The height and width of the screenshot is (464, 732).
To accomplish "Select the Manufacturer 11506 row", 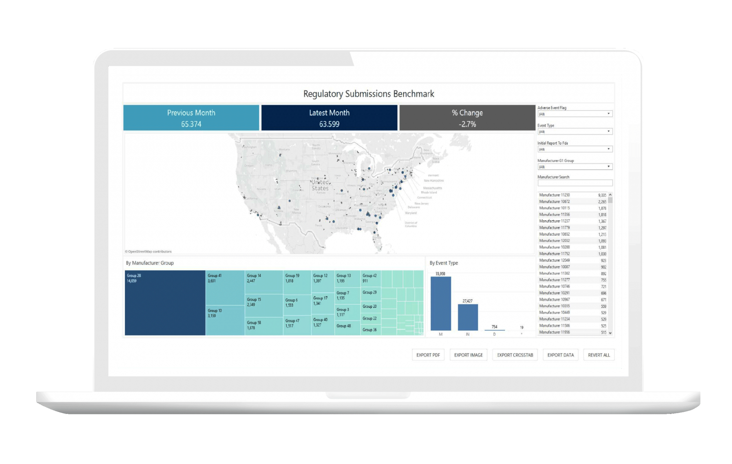I will 573,326.
